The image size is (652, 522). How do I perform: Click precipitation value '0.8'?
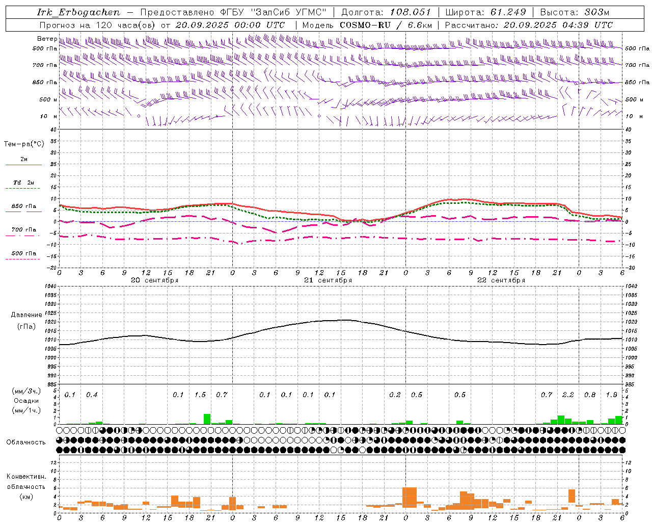coord(590,395)
